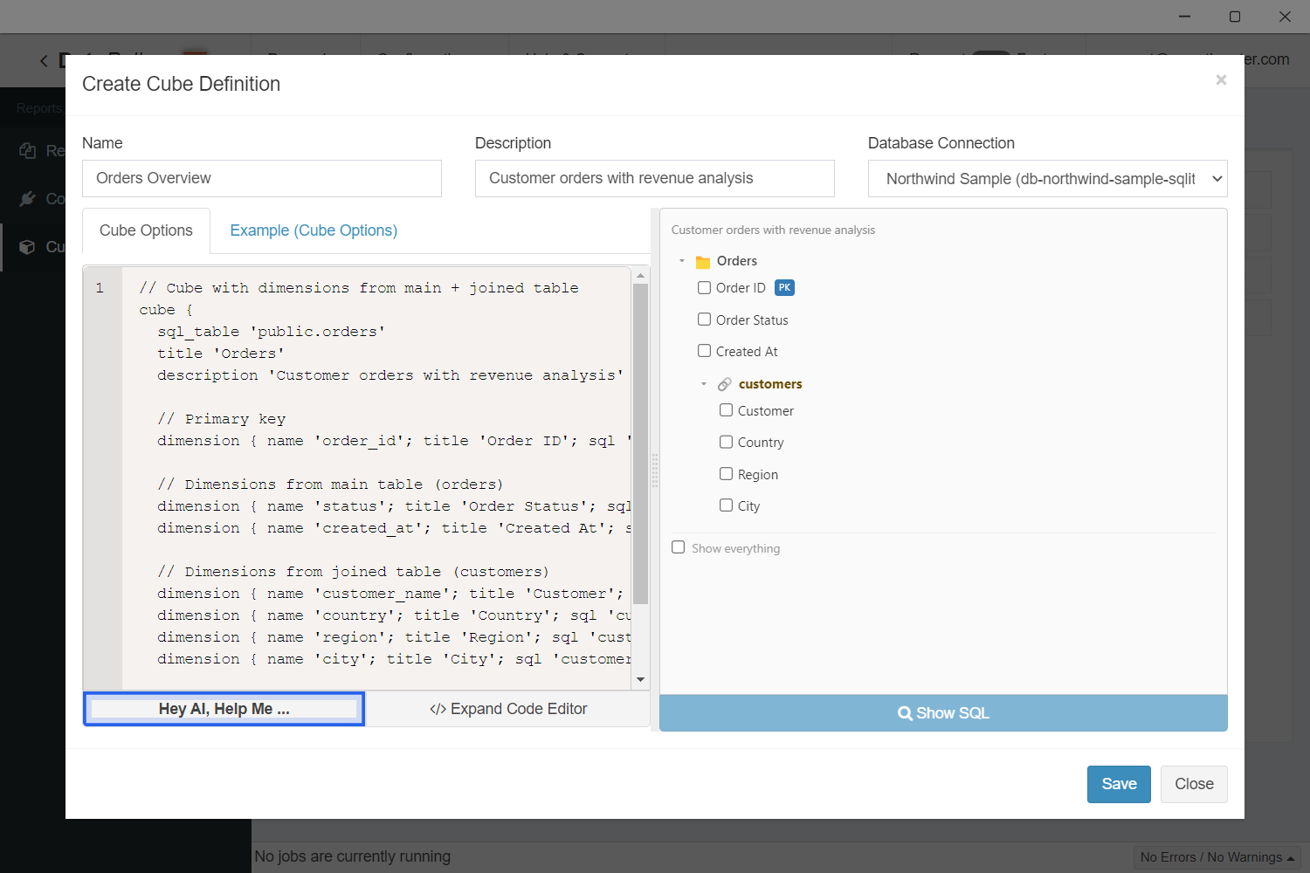This screenshot has width=1310, height=873.
Task: Click the code editor scroll up arrow
Action: pyautogui.click(x=641, y=275)
